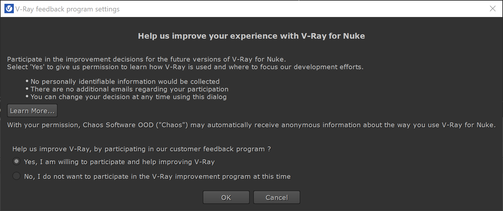
Task: Close the V-Ray feedback settings dialog
Action: [493, 9]
